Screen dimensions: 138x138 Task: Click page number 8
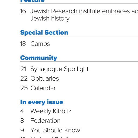click(22, 121)
